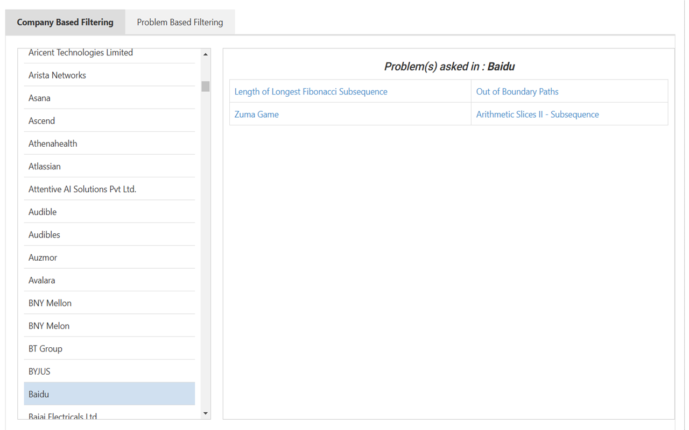Pick Atlassian from the company list

[45, 167]
